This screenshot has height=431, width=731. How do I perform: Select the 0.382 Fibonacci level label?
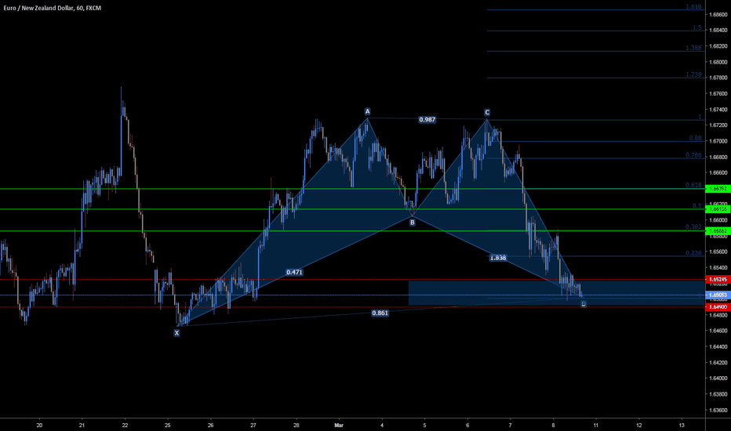[x=693, y=227]
